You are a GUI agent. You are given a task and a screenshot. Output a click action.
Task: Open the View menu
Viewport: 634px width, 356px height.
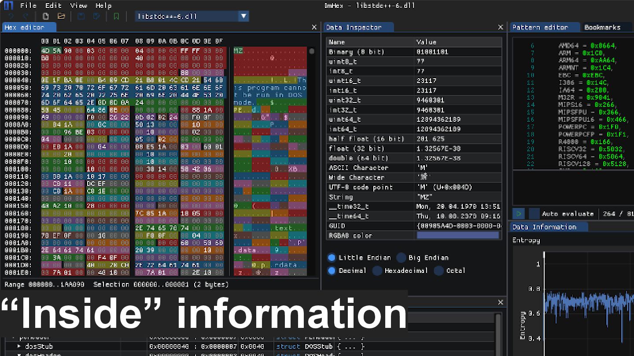(78, 6)
